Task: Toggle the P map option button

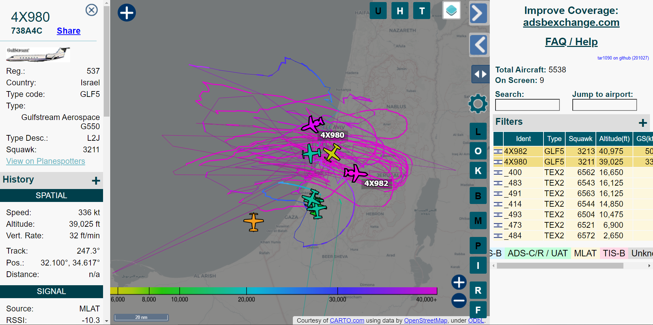Action: pyautogui.click(x=478, y=245)
